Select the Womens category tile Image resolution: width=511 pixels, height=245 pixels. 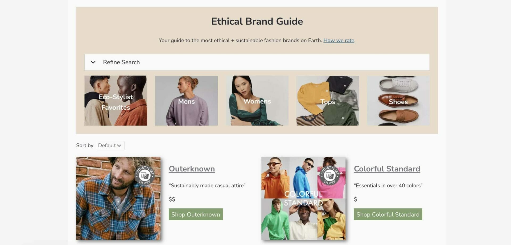coord(257,101)
